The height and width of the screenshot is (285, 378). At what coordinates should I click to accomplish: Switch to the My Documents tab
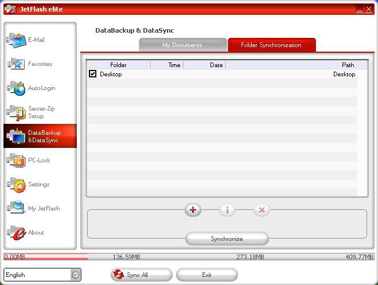point(183,45)
